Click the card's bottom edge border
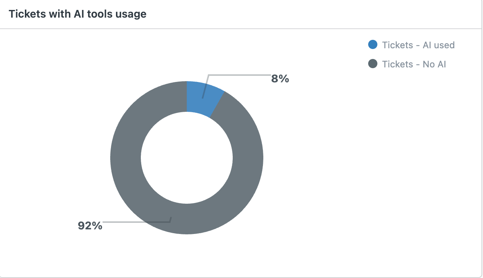The width and height of the screenshot is (483, 278). pyautogui.click(x=240, y=276)
